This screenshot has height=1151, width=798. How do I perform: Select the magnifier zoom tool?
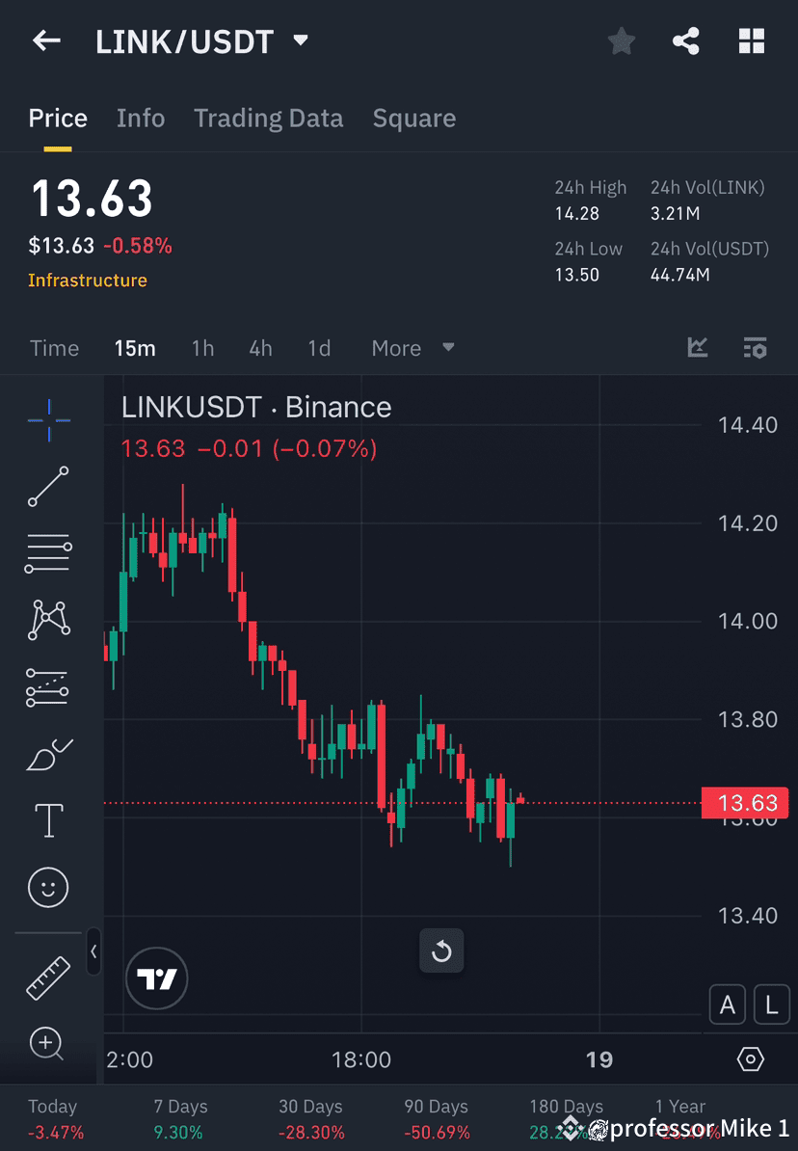pos(48,1043)
